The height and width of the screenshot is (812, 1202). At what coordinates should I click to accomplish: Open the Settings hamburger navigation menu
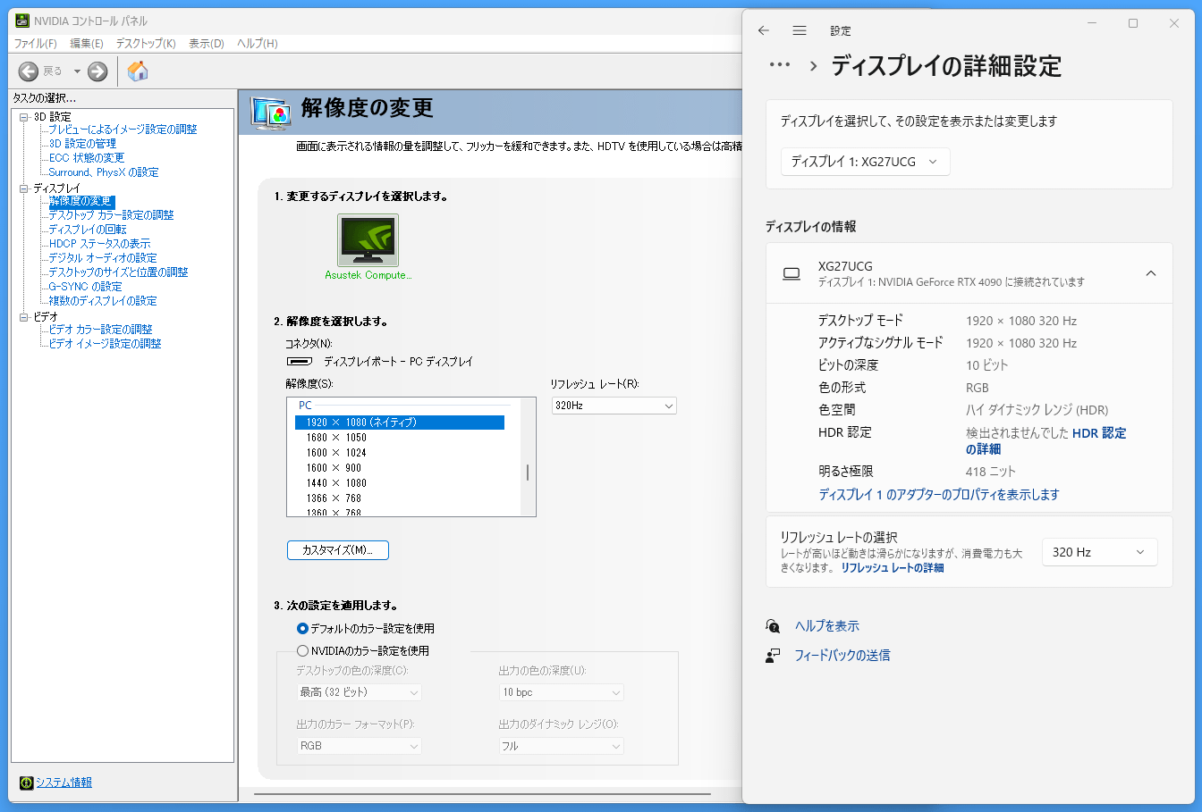point(800,30)
